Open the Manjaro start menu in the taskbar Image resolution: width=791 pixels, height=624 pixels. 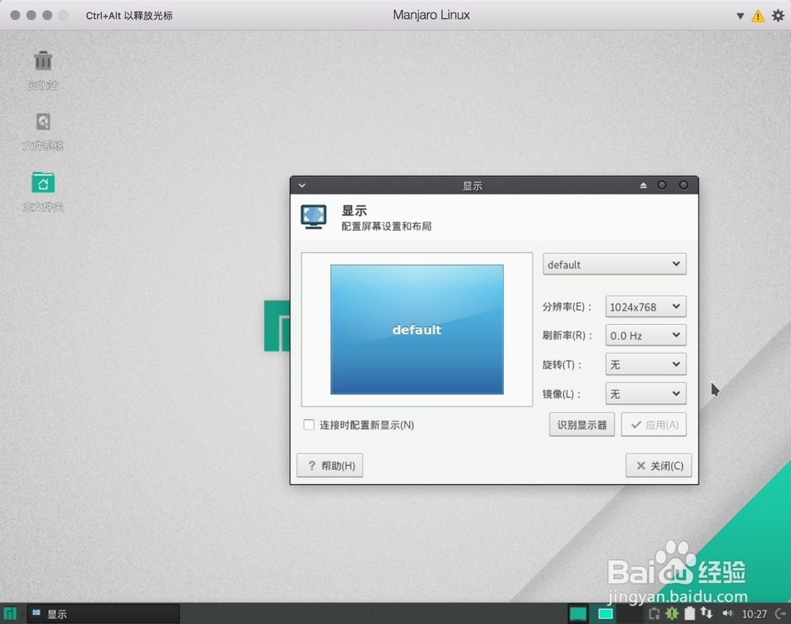pyautogui.click(x=10, y=614)
